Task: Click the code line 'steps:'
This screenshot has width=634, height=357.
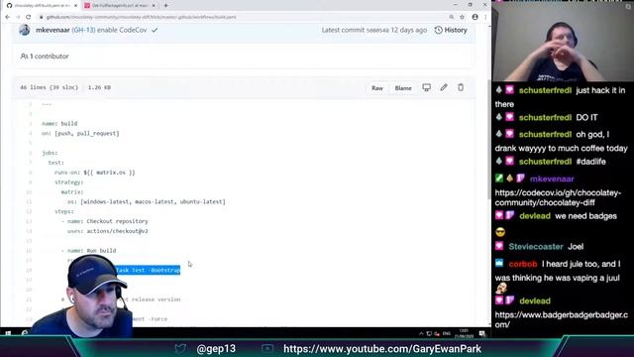Action: tap(64, 211)
